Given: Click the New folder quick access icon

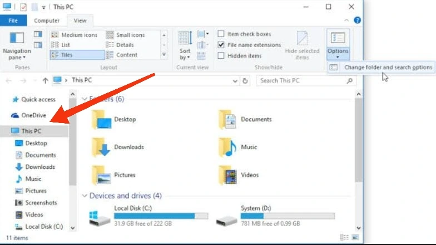Looking at the screenshot, I should tap(34, 7).
